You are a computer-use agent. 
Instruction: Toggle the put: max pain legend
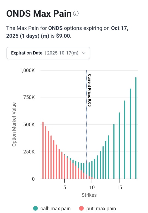[x=98, y=209]
